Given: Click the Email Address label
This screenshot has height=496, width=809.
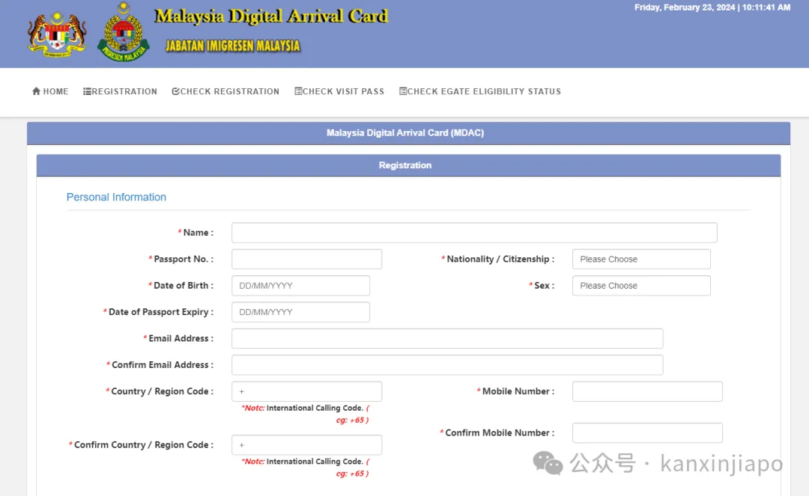Looking at the screenshot, I should 178,338.
